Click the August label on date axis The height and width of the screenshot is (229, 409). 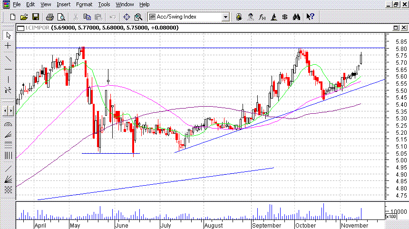(x=214, y=226)
